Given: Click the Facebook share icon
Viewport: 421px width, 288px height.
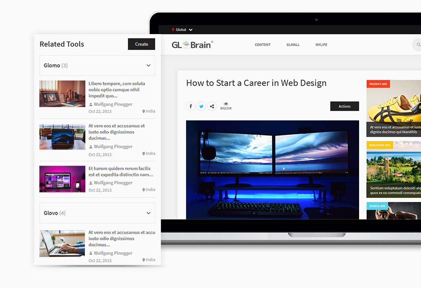Looking at the screenshot, I should click(x=191, y=106).
